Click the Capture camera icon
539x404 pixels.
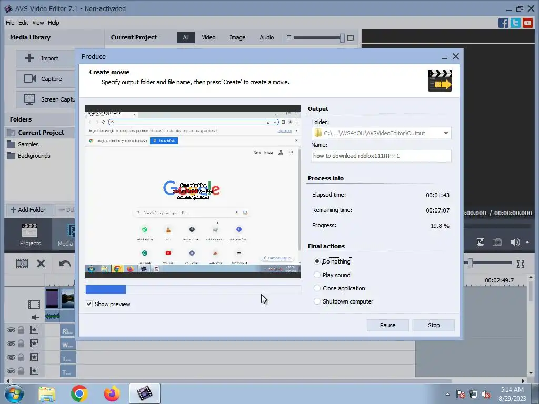(29, 79)
